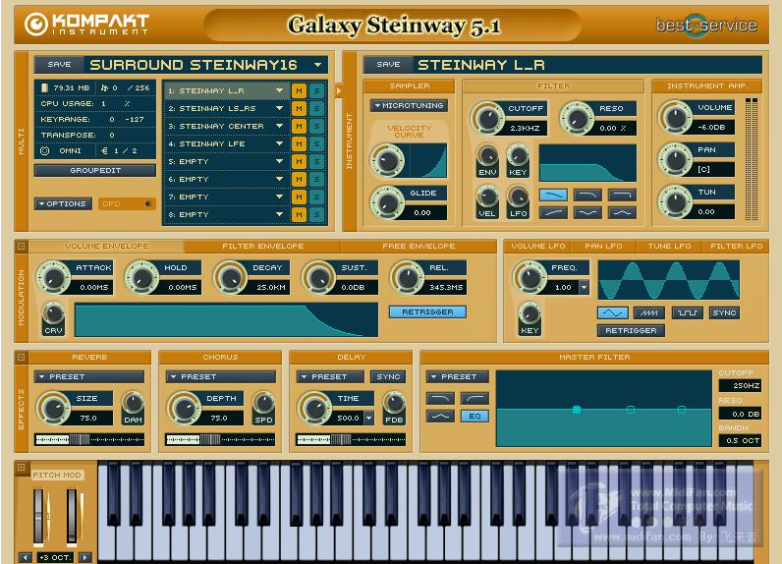This screenshot has width=782, height=564.
Task: Open the Chorus Preset dropdown
Action: point(220,376)
